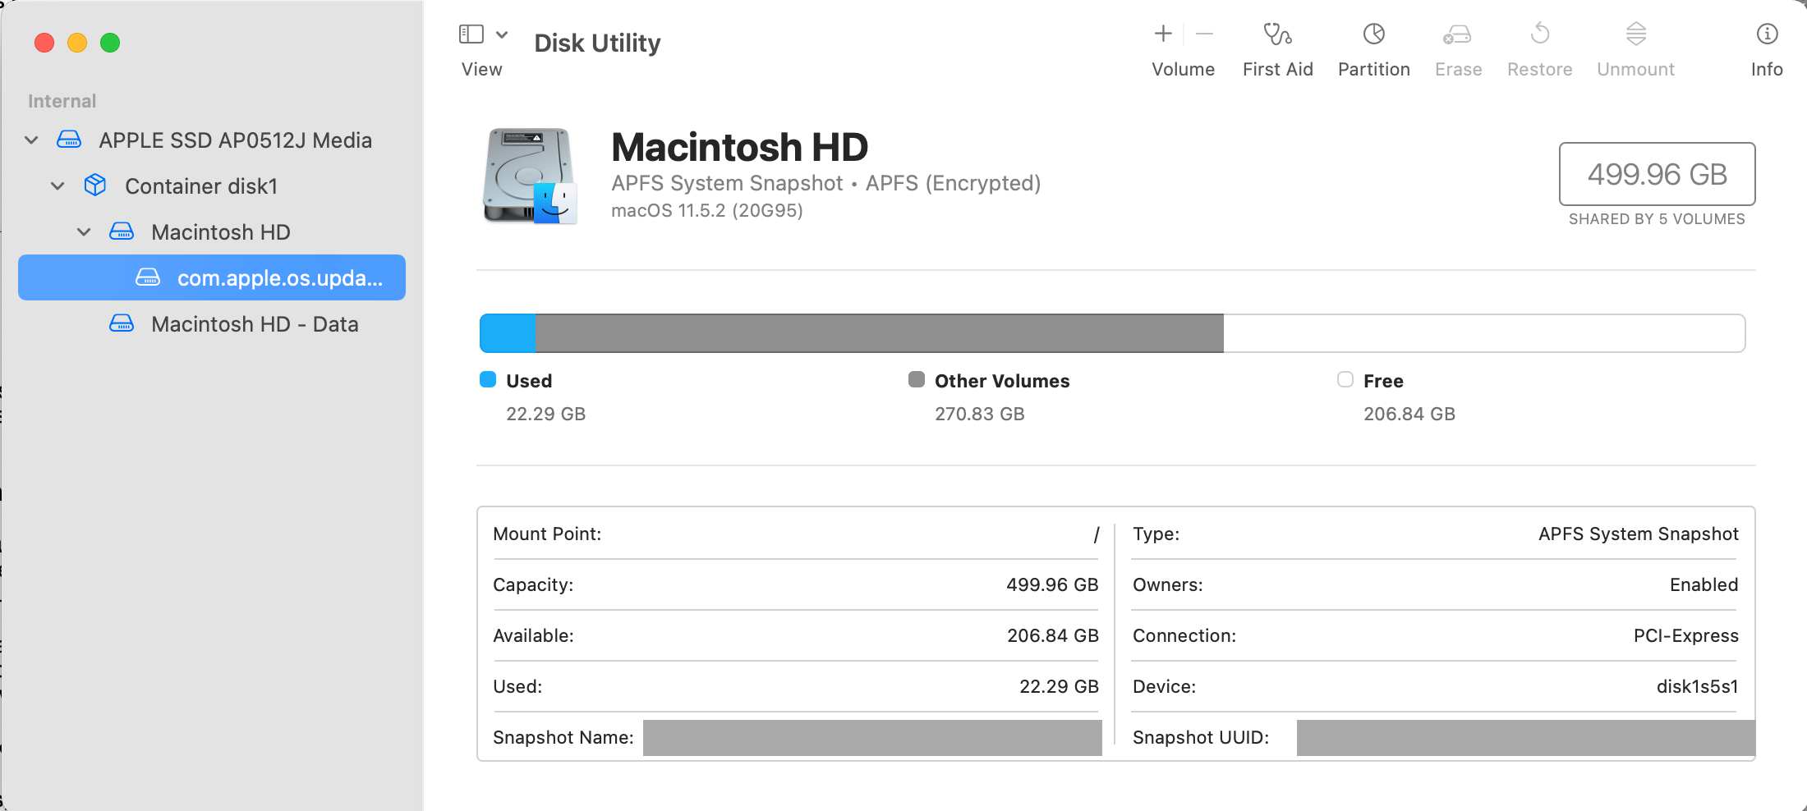Click the Free space legend circle
Image resolution: width=1807 pixels, height=811 pixels.
(1345, 379)
